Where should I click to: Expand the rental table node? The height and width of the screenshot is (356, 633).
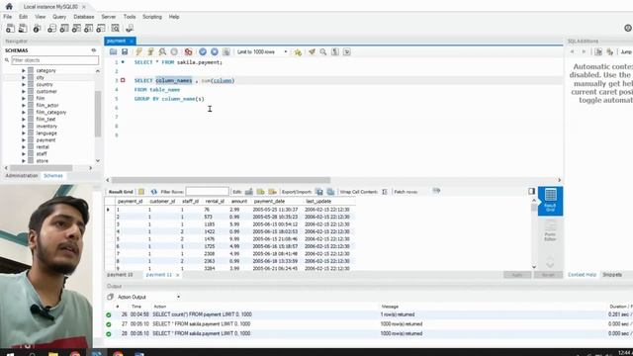[x=24, y=147]
